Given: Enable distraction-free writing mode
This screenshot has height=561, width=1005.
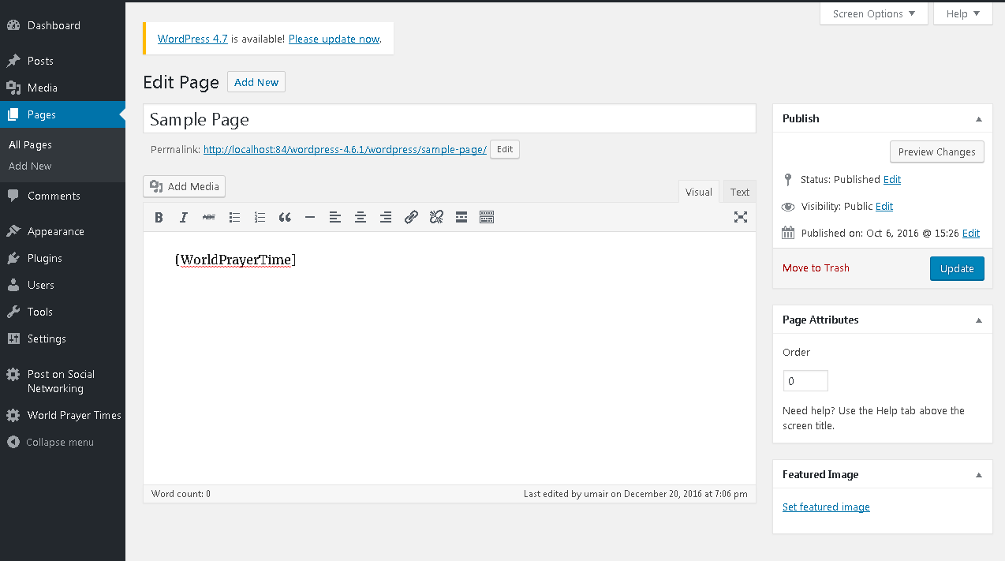Looking at the screenshot, I should point(741,218).
